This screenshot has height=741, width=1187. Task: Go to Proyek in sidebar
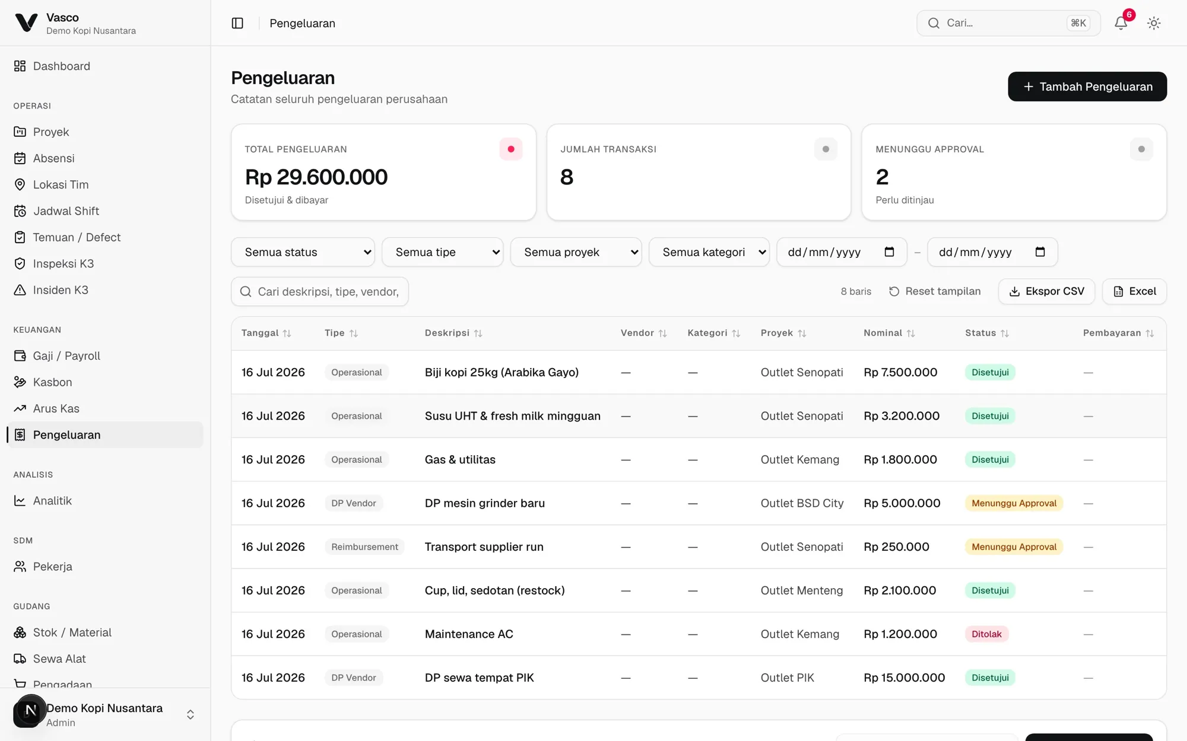(x=105, y=132)
